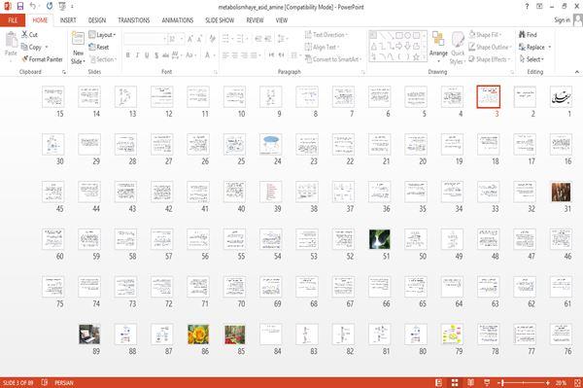Toggle Bold formatting button
Screen dimensions: 583x388
(128, 55)
